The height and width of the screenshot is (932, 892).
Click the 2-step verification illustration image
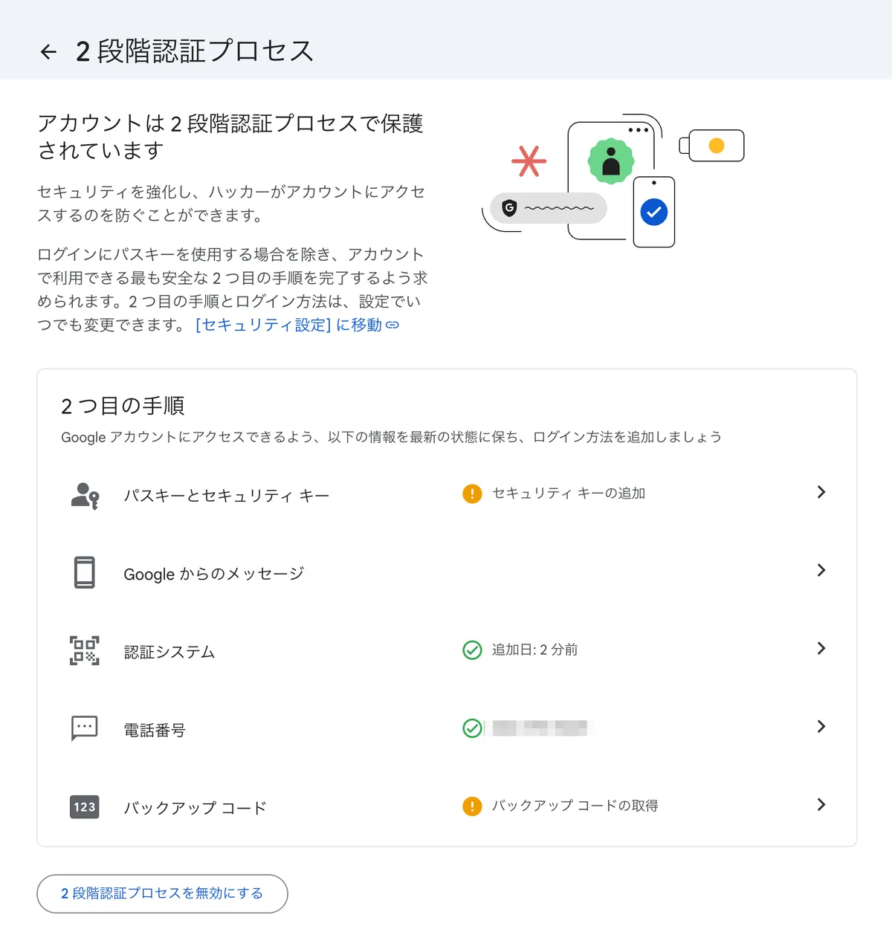point(613,181)
